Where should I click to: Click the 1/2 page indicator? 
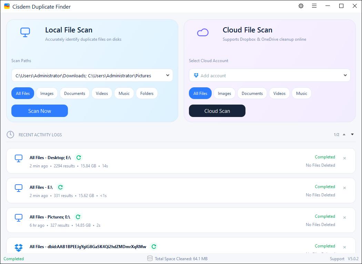[336, 135]
